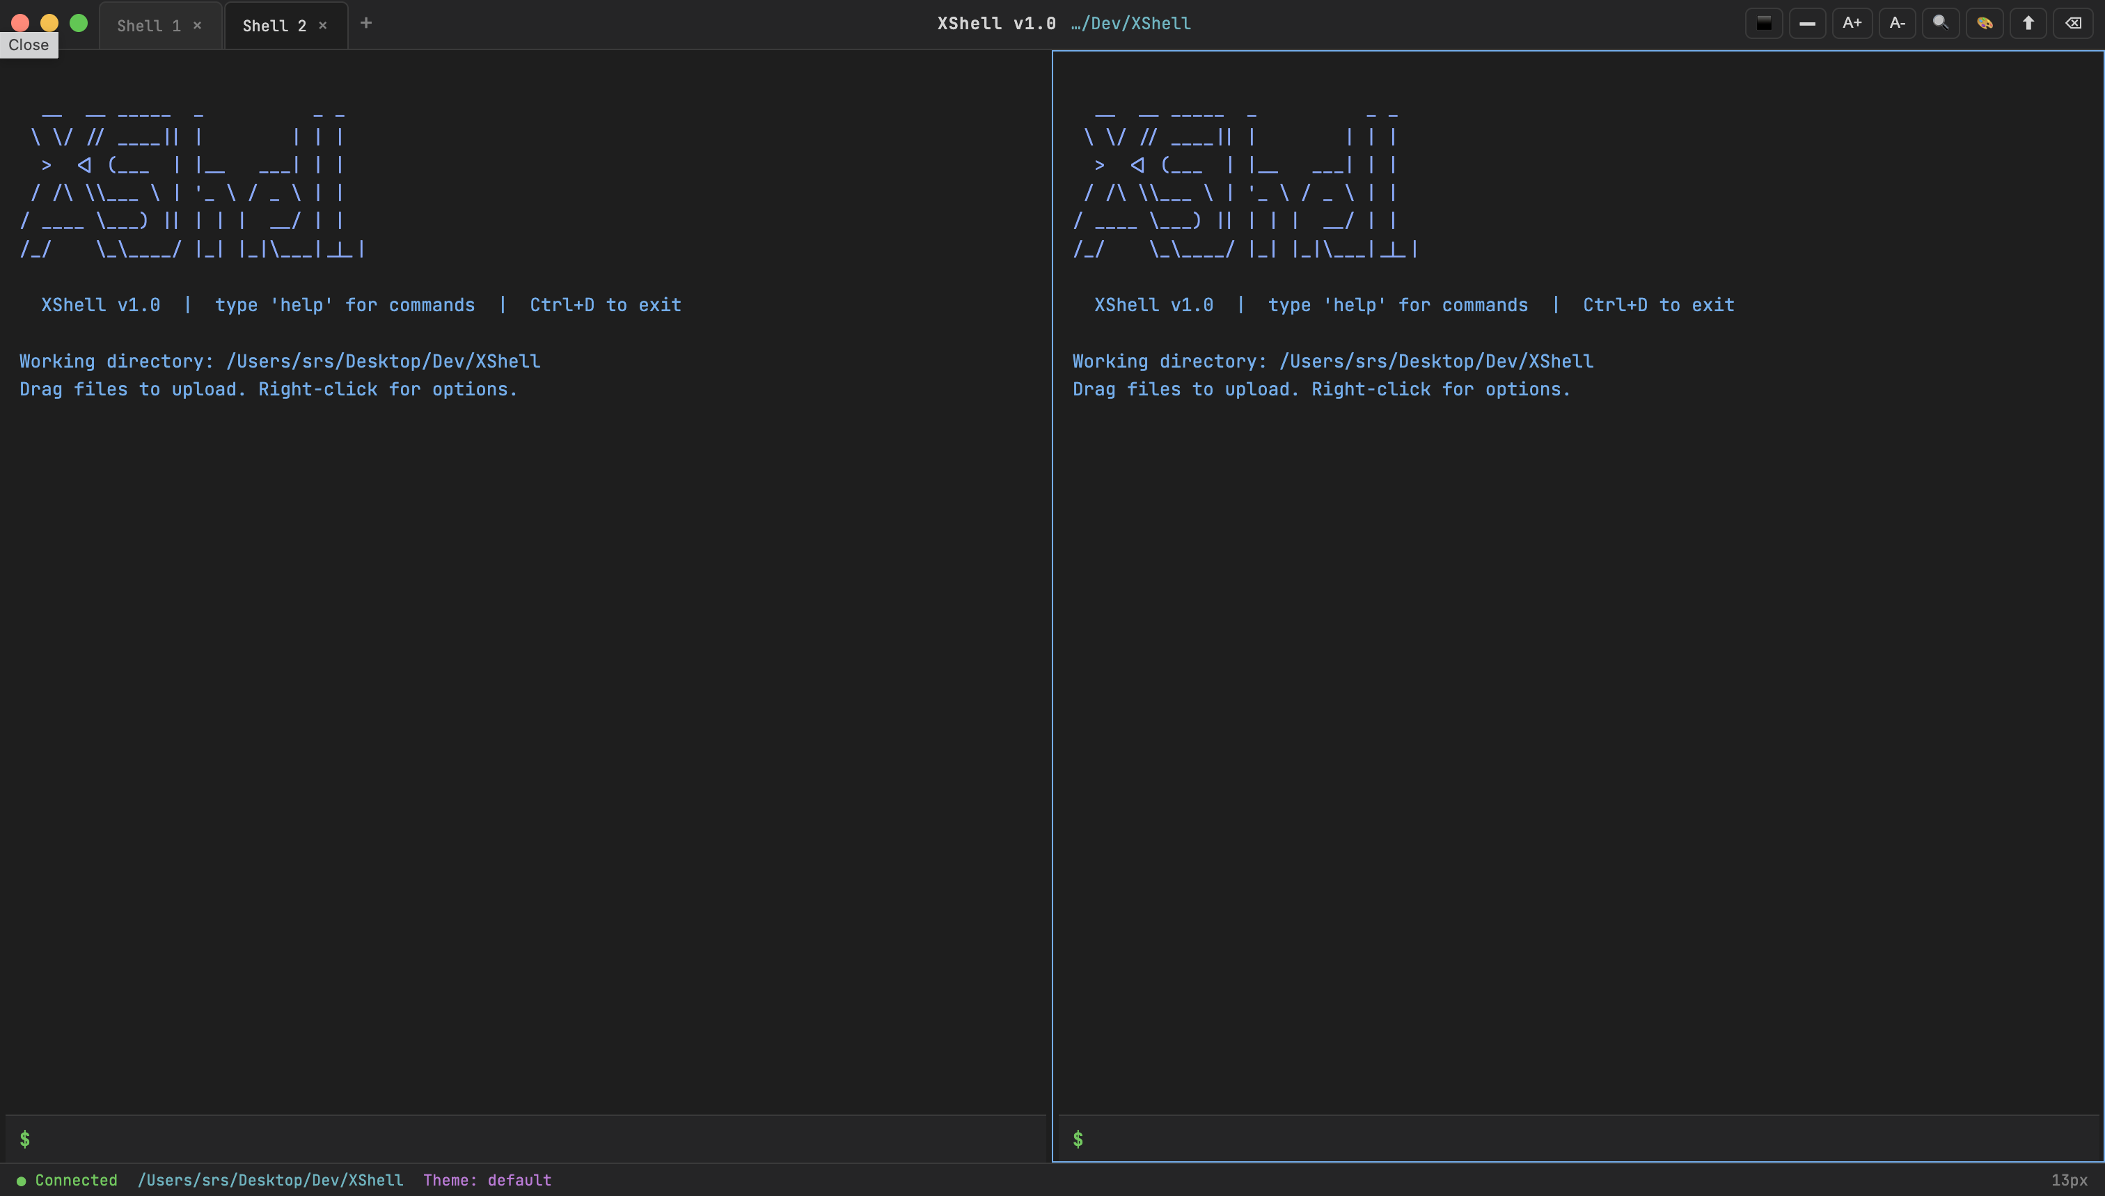Clear the terminal with the backspace icon
Viewport: 2105px width, 1196px height.
[x=2073, y=23]
